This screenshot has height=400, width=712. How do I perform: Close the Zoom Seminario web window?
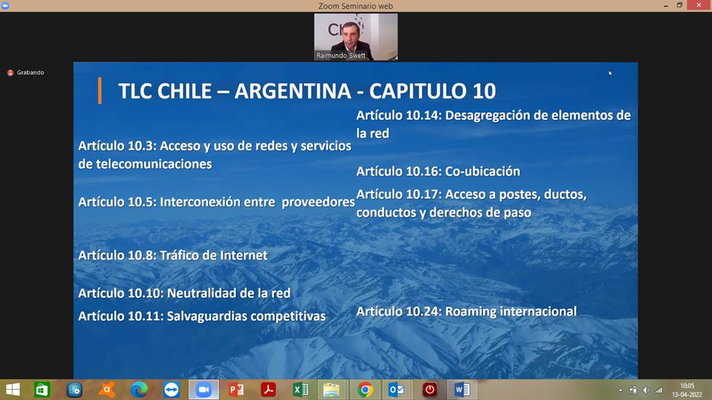click(699, 6)
